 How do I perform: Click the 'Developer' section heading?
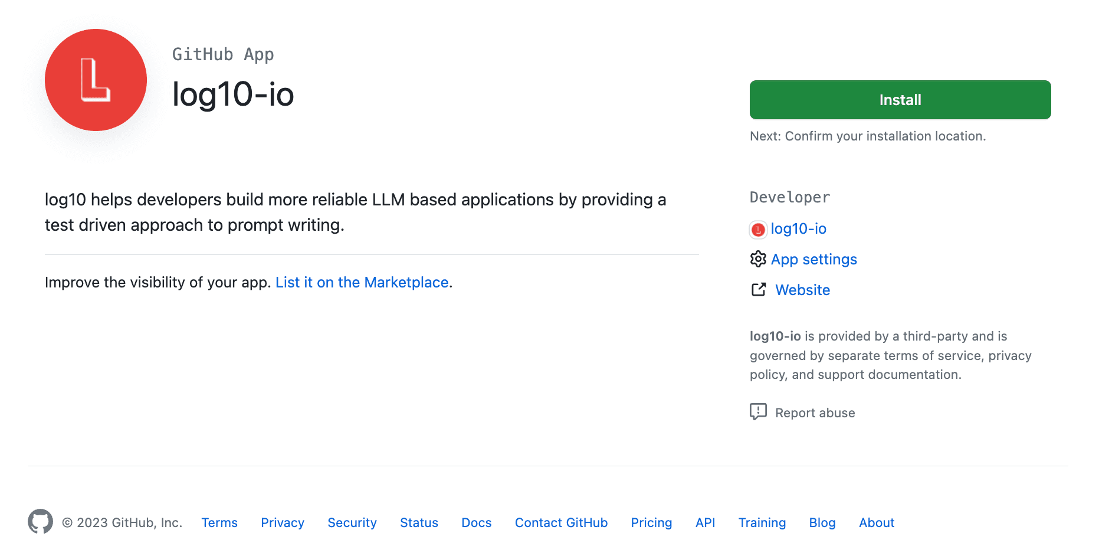(790, 197)
